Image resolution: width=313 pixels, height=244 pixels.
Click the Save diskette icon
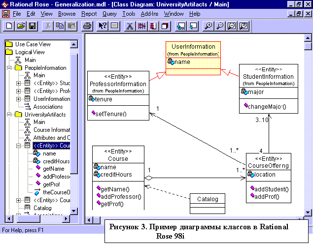point(33,26)
